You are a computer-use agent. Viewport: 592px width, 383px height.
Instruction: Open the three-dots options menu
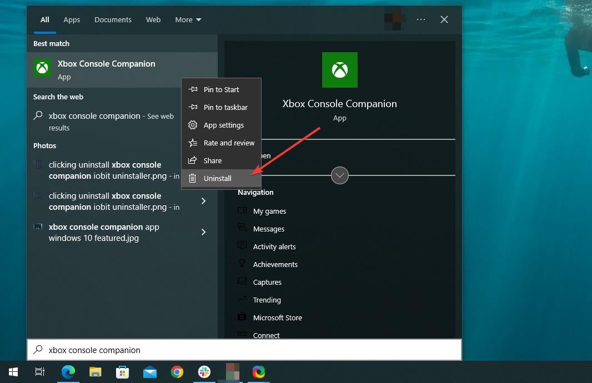(420, 19)
